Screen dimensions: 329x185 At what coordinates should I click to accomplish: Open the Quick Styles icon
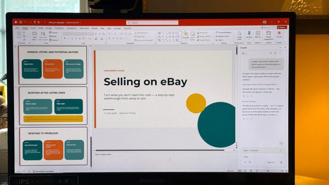[193, 34]
